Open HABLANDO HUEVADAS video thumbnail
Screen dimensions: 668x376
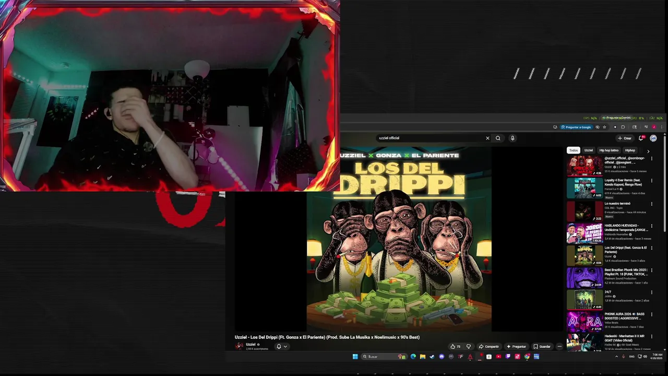pos(585,233)
